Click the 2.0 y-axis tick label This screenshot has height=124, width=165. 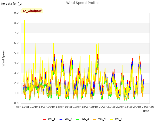click(x=16, y=83)
